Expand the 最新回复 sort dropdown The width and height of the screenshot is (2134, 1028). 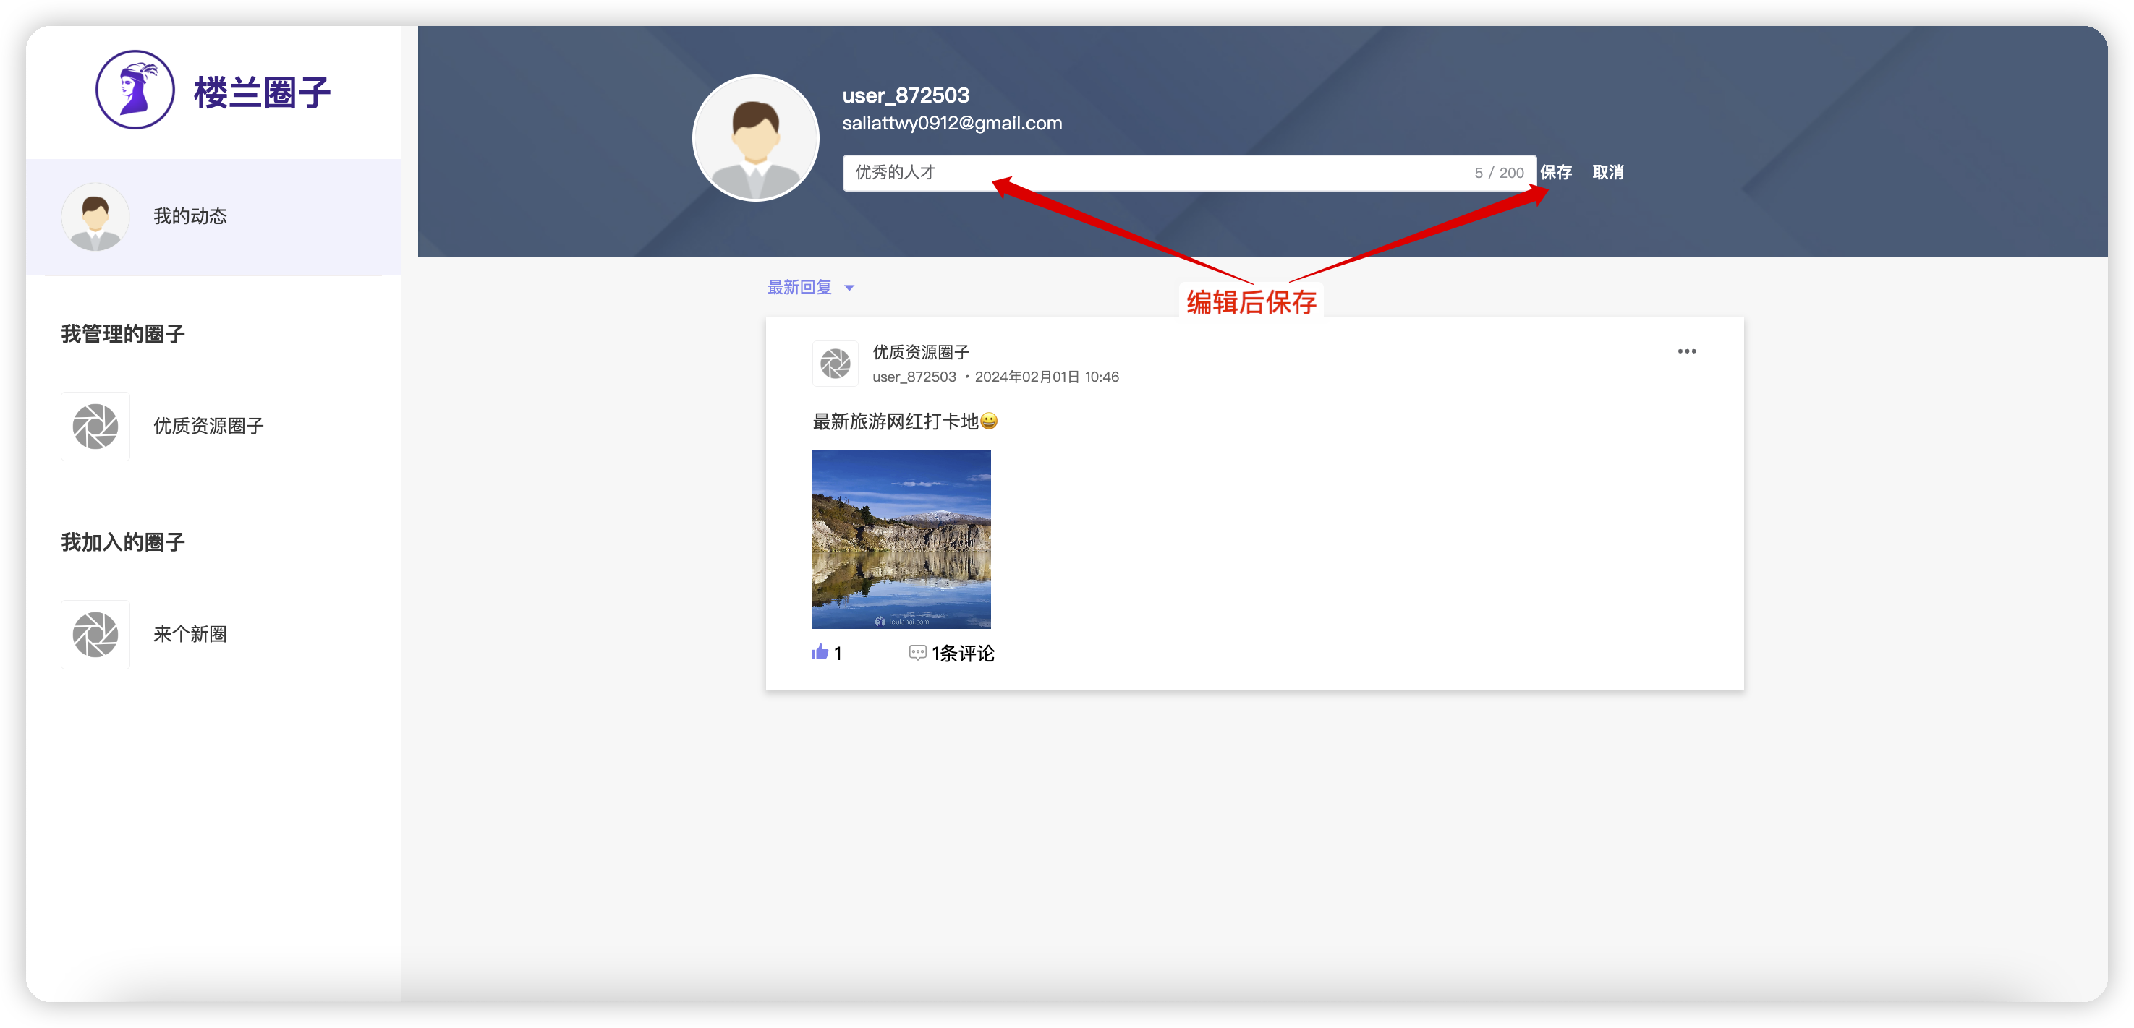[799, 287]
